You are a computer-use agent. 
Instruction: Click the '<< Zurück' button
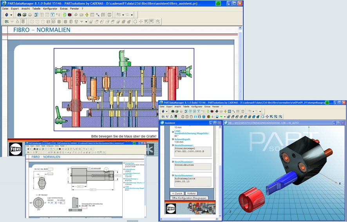point(177,193)
